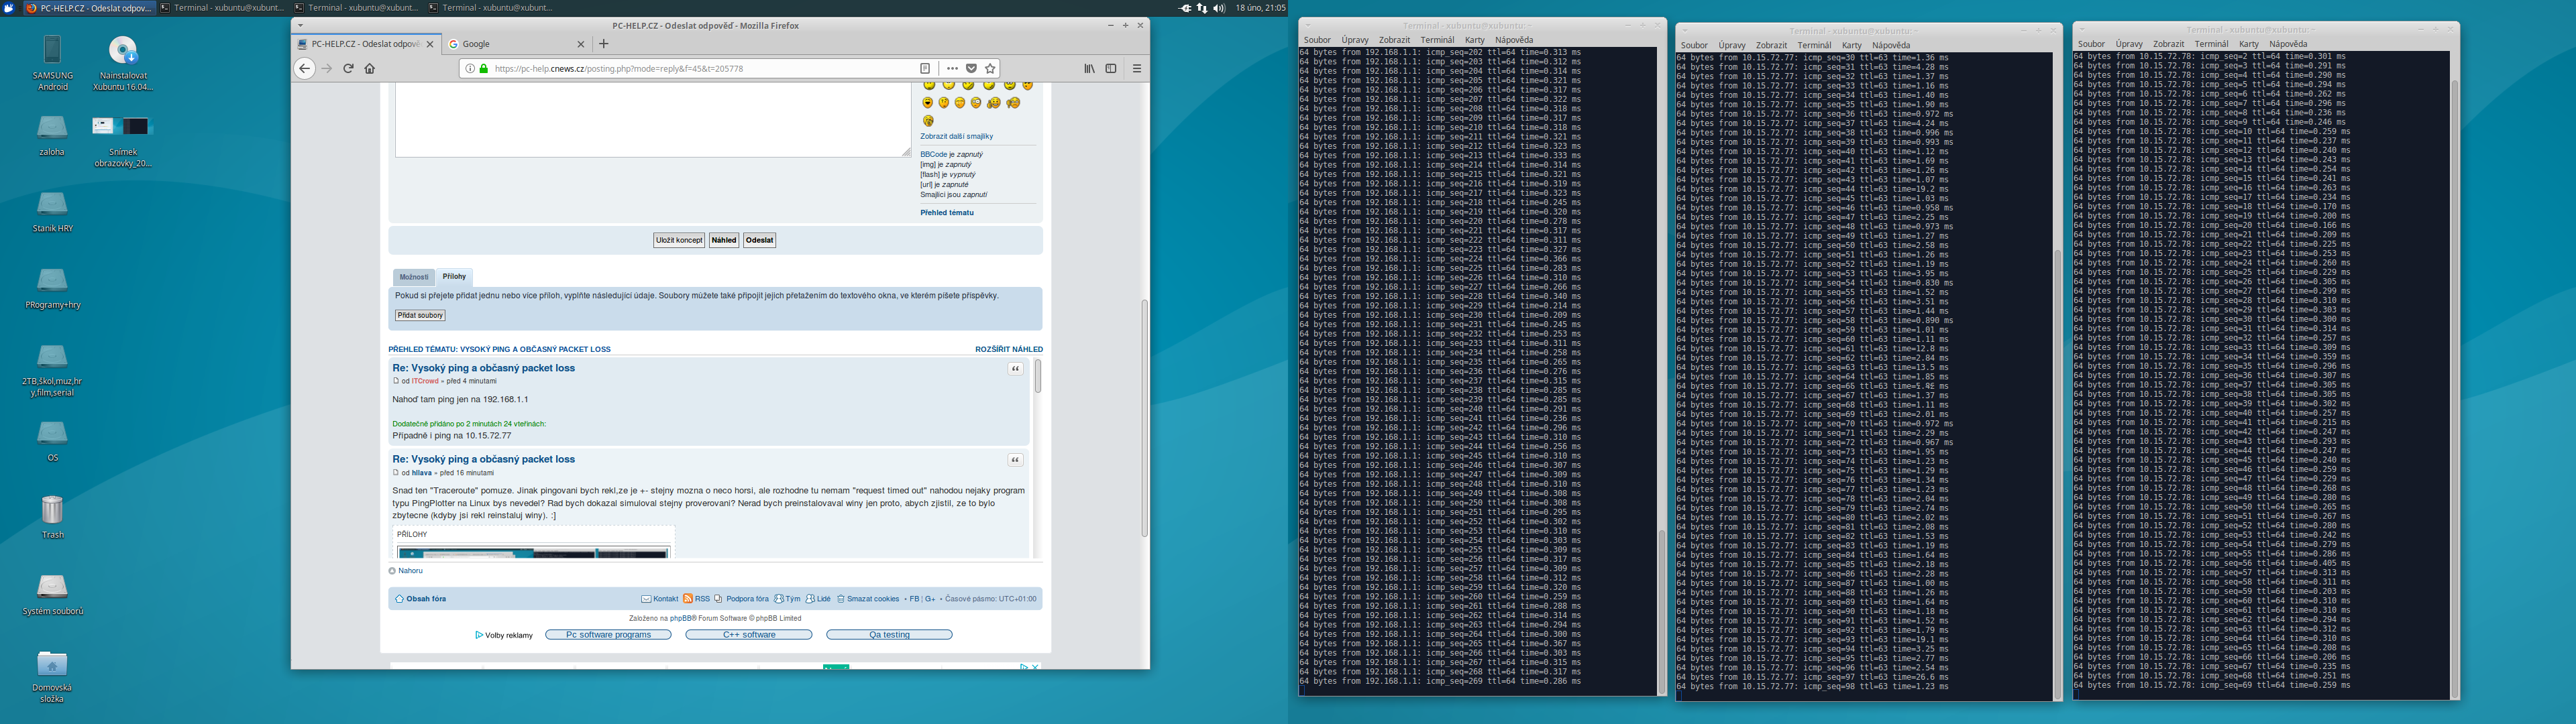Click the Uložit koncept button
2576x724 pixels.
679,240
